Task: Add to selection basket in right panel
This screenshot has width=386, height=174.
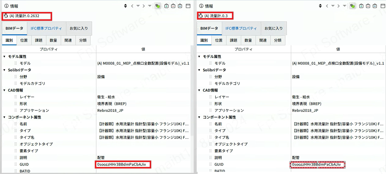Action: tap(361, 6)
